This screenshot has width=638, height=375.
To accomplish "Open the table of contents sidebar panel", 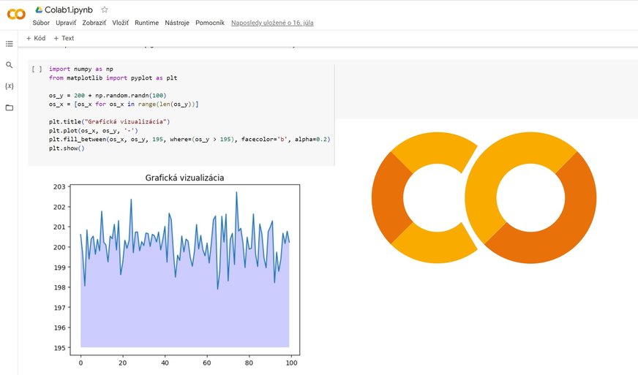I will click(x=10, y=44).
